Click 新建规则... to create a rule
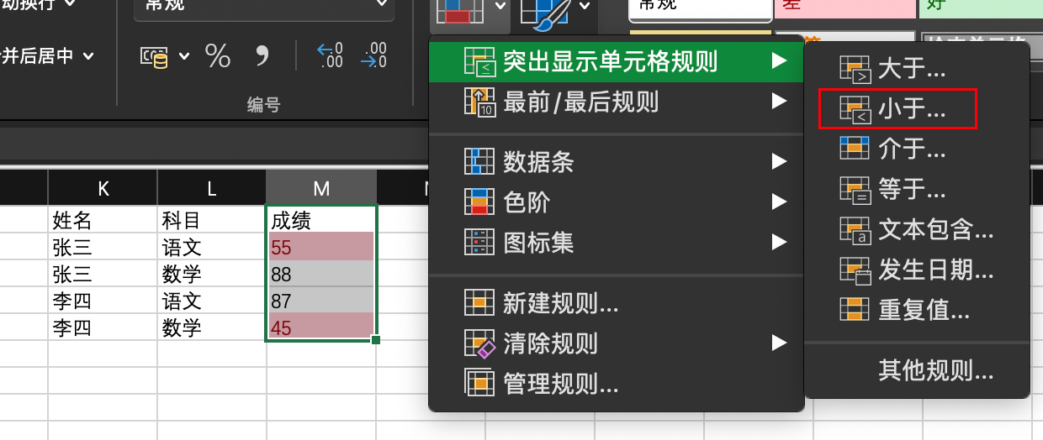The image size is (1043, 440). (x=561, y=303)
